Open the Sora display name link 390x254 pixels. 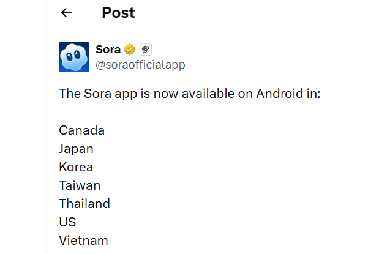coord(108,50)
